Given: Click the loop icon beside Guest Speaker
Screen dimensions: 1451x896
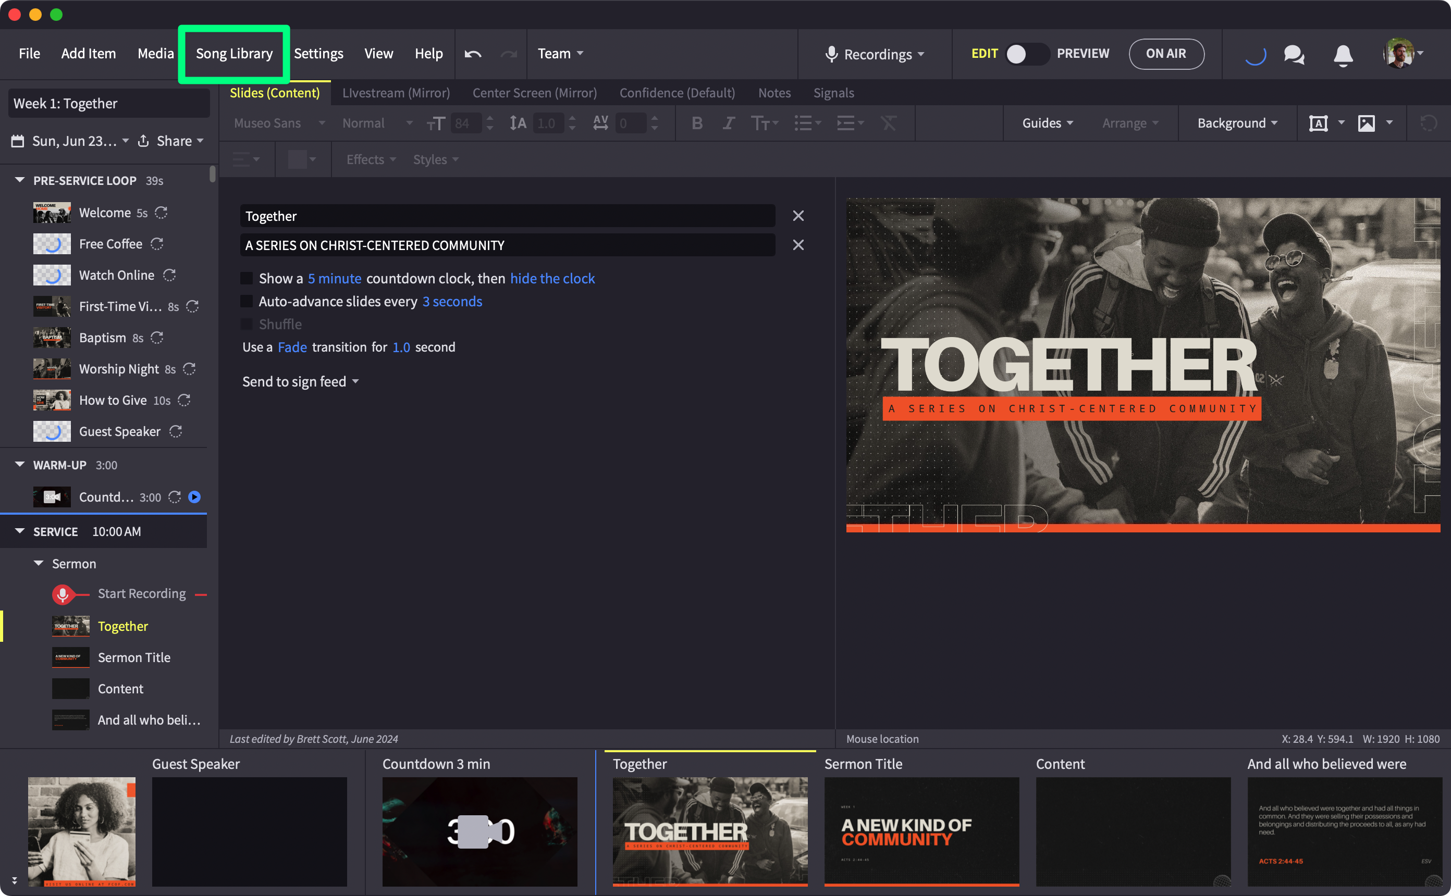Looking at the screenshot, I should (176, 431).
